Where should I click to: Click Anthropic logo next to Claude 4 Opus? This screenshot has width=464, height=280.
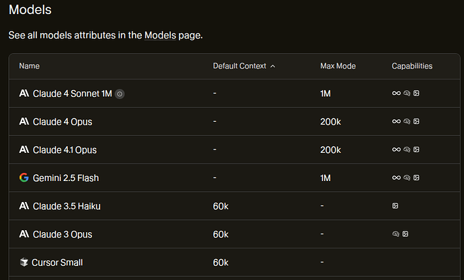click(24, 121)
